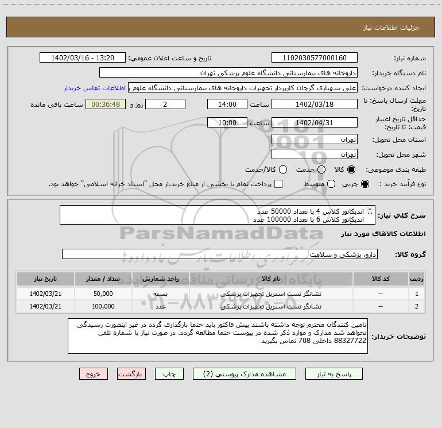Click the پاسخ به نیاز button

click(334, 374)
